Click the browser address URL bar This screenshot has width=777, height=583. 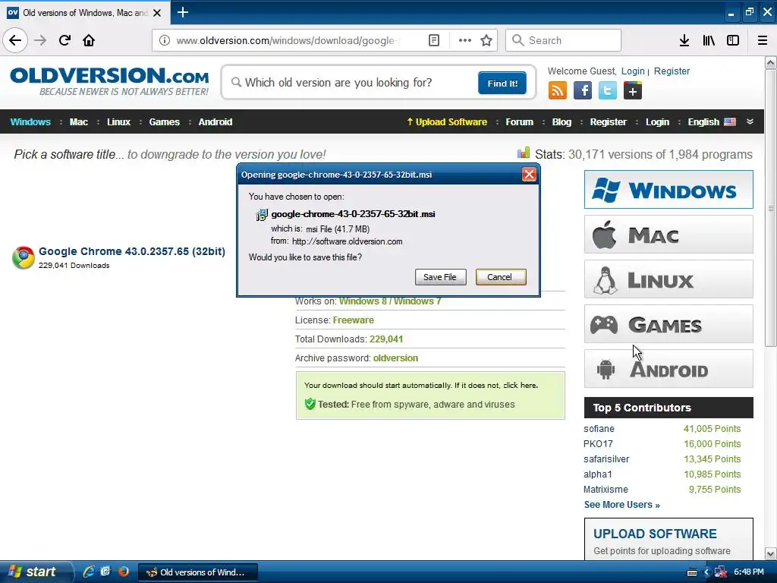[x=288, y=40]
